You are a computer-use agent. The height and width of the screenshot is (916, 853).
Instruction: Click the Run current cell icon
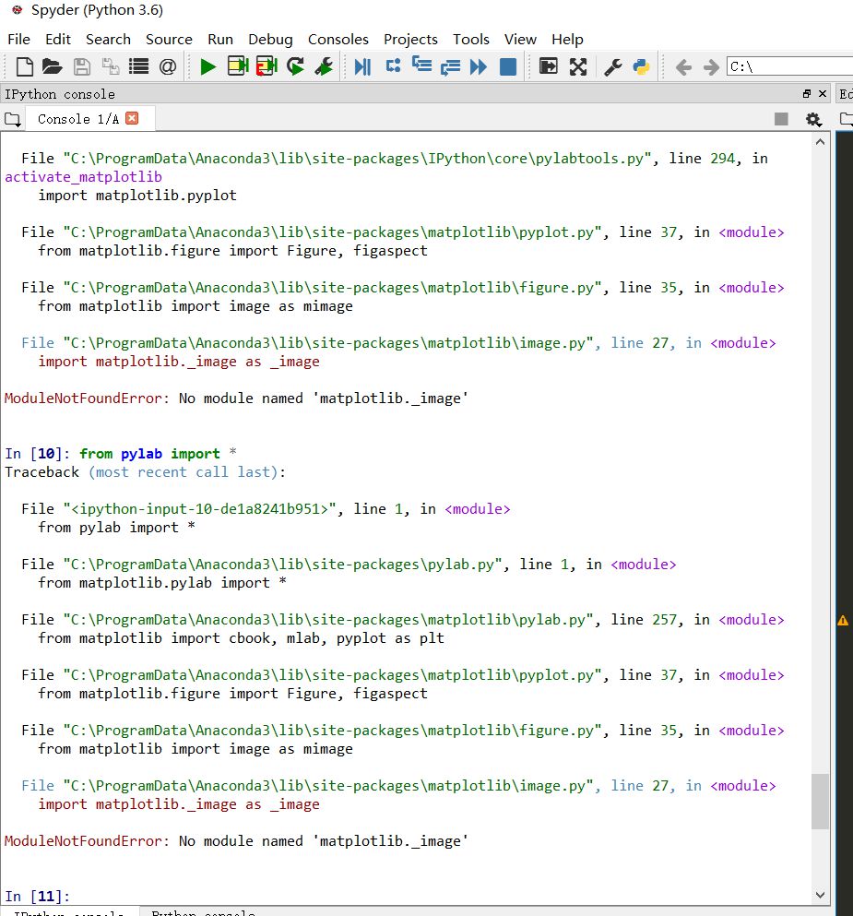(238, 66)
